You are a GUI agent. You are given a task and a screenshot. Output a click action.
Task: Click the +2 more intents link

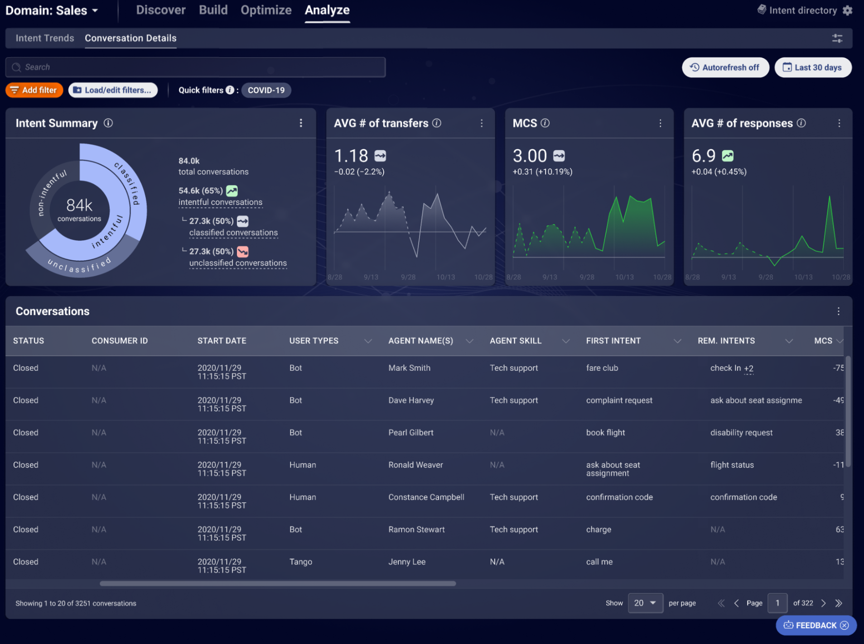[748, 369]
